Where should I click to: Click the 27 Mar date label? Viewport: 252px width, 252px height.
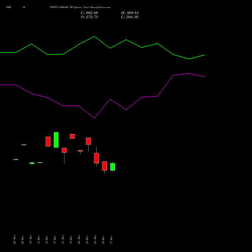pos(111,239)
